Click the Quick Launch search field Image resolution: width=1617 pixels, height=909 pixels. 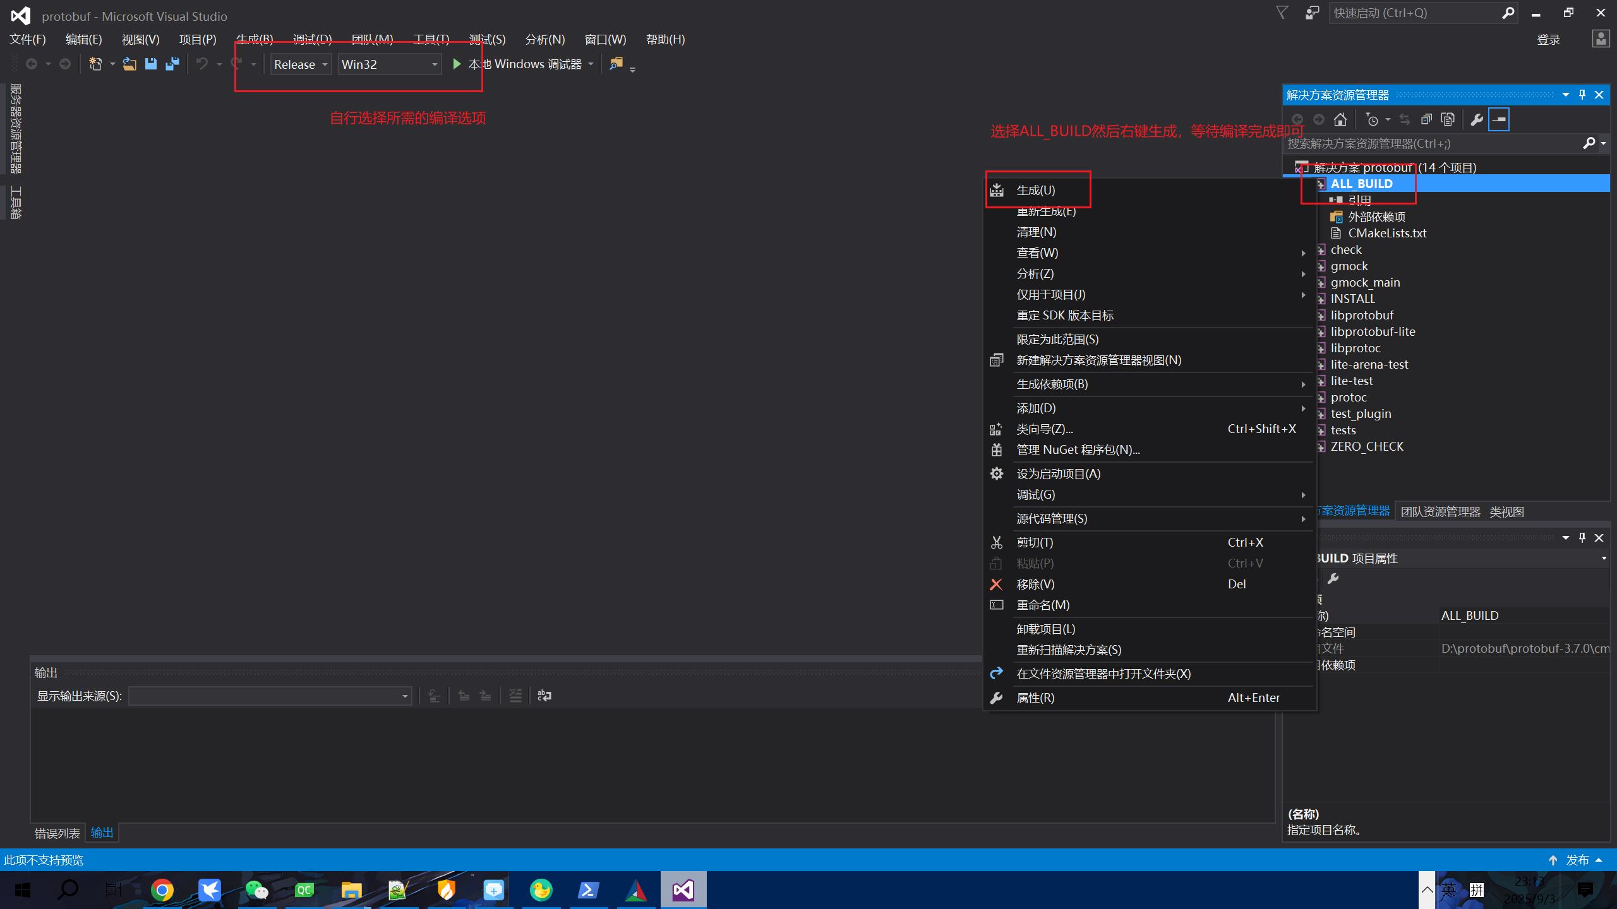[1415, 13]
